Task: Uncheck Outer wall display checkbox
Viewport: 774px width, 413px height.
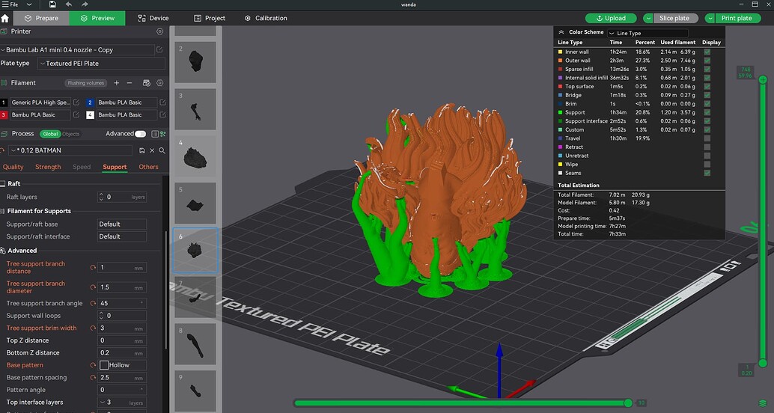Action: click(x=707, y=61)
